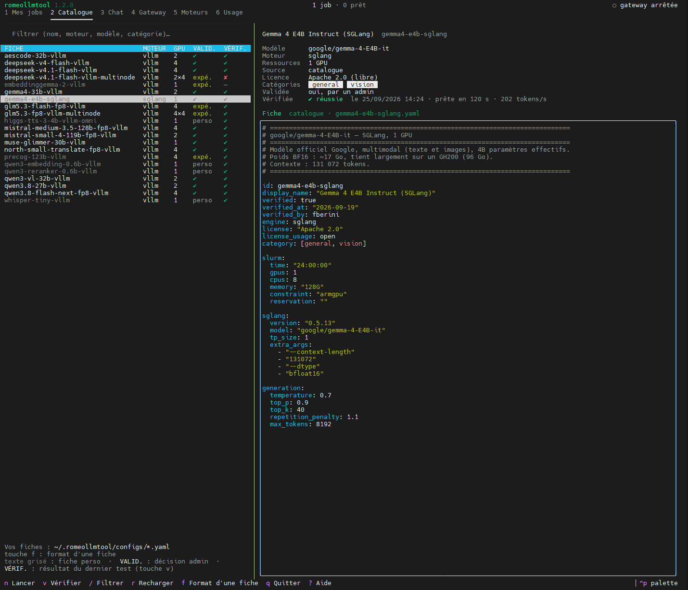This screenshot has width=688, height=590.
Task: Open the Chat tab
Action: pyautogui.click(x=112, y=13)
